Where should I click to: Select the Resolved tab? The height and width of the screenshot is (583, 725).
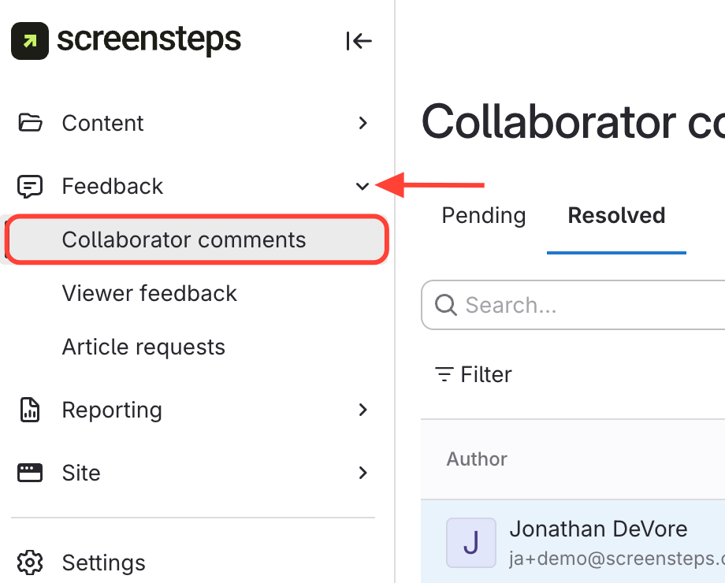[616, 216]
